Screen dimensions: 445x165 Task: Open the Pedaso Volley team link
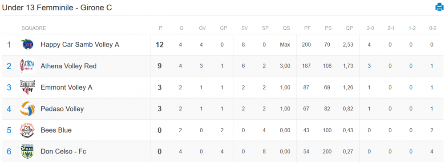[x=62, y=109]
